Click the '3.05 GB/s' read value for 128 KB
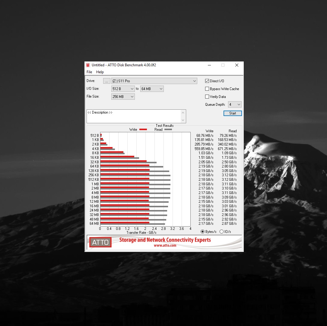This screenshot has height=326, width=327. pyautogui.click(x=229, y=171)
